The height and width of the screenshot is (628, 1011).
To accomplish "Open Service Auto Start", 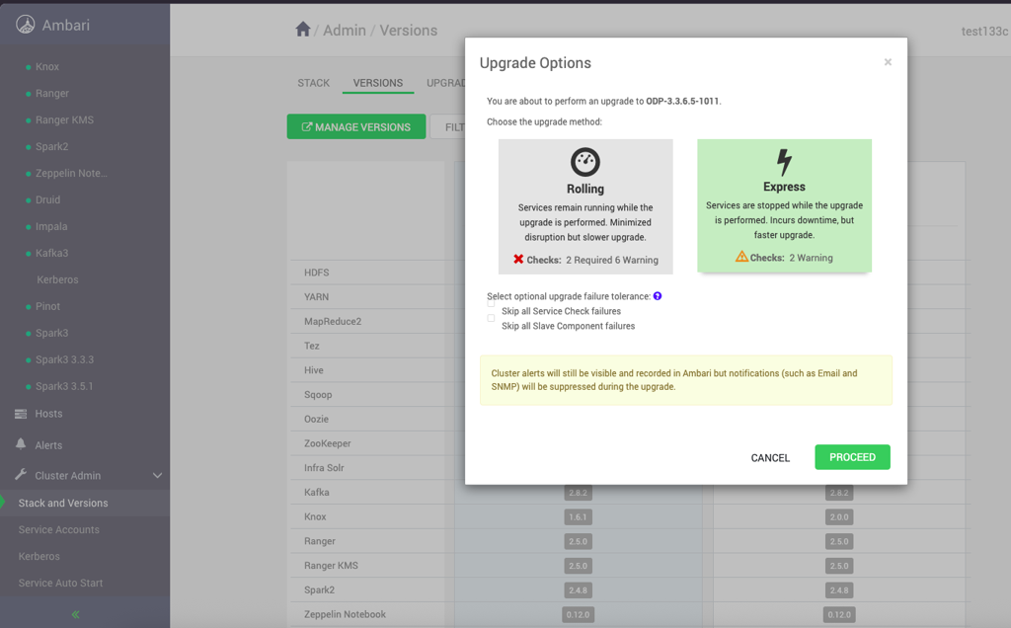I will click(60, 583).
